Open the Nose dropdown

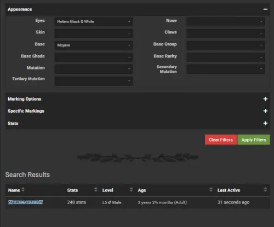click(225, 21)
